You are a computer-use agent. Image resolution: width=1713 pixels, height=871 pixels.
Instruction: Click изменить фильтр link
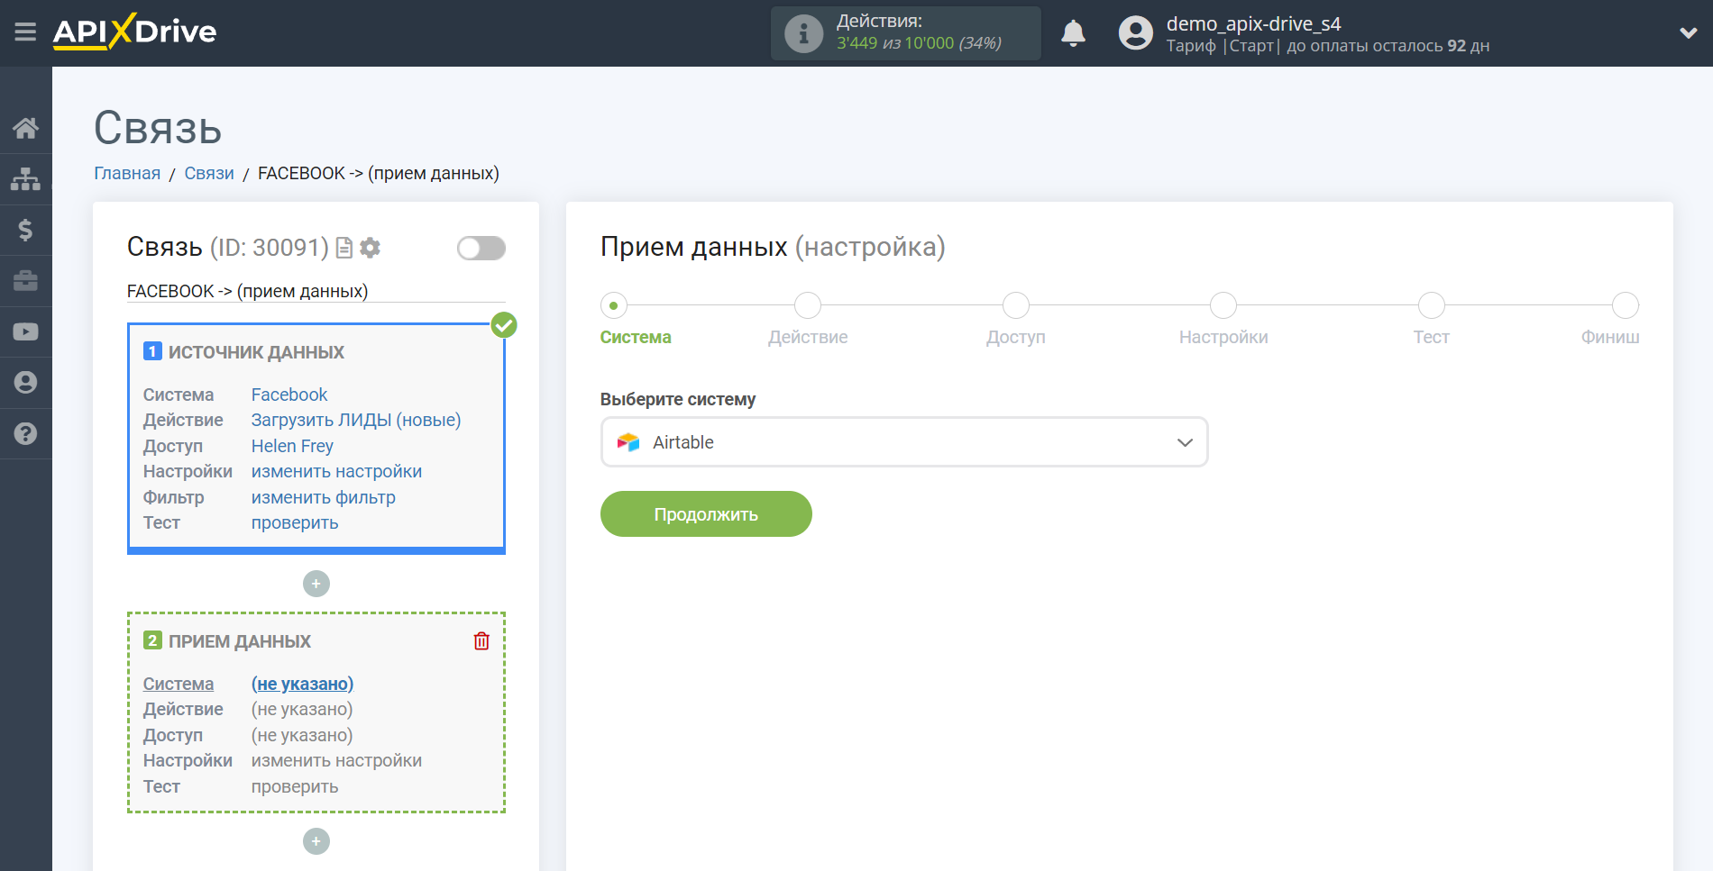coord(323,497)
